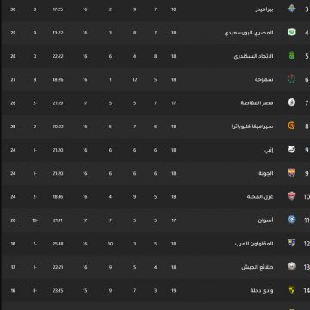
Task: Click the Aswan blue club logo
Action: (292, 220)
